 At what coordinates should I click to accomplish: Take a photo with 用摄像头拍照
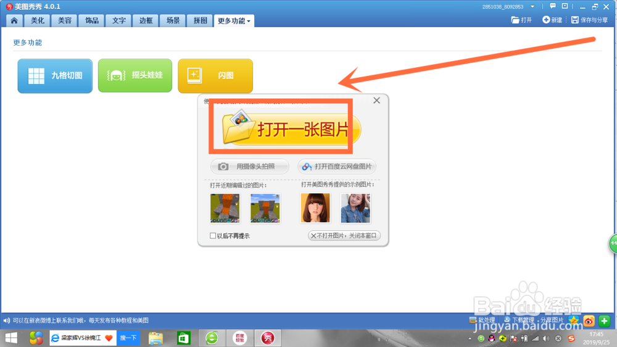[x=249, y=167]
